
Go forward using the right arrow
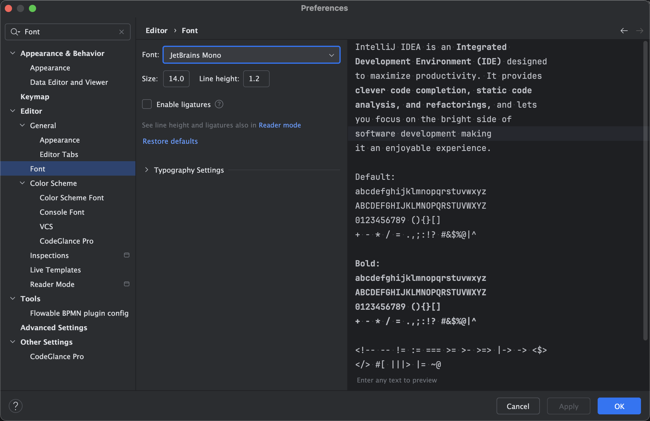[640, 31]
